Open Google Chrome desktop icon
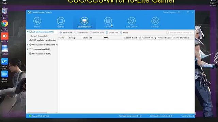Viewport: 218px width, 122px height. tap(4, 26)
